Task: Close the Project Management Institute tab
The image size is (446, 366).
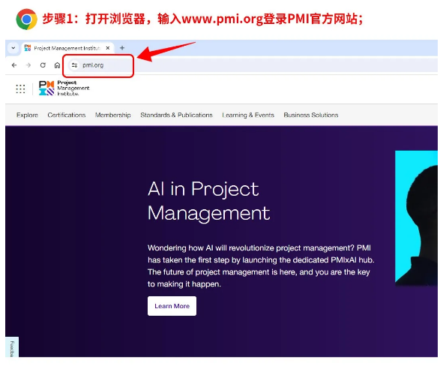Action: coord(108,48)
